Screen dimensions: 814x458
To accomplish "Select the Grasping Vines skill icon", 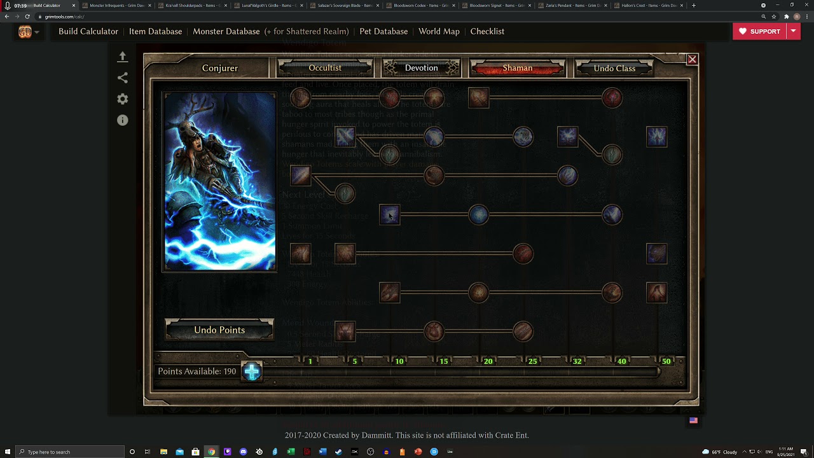I will pyautogui.click(x=345, y=254).
